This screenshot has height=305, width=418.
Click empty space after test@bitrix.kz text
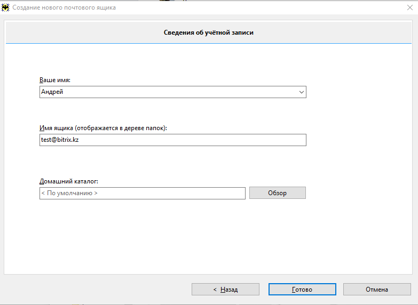192,140
